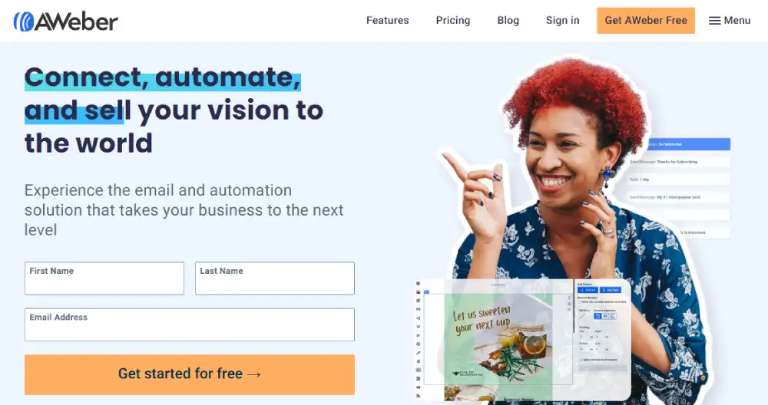
Task: Click the Get AWeber Free button
Action: 646,21
